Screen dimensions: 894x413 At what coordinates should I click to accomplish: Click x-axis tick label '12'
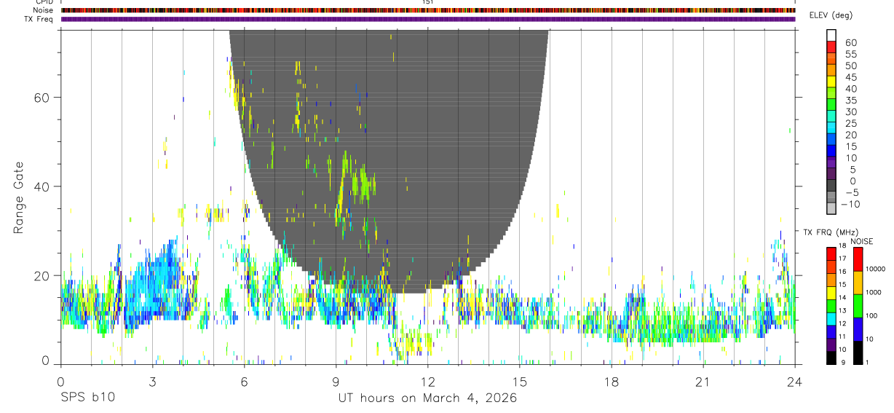[428, 382]
